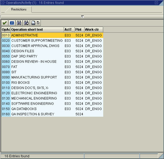Click DR_ENGG work center in row 0130

[x=94, y=98]
